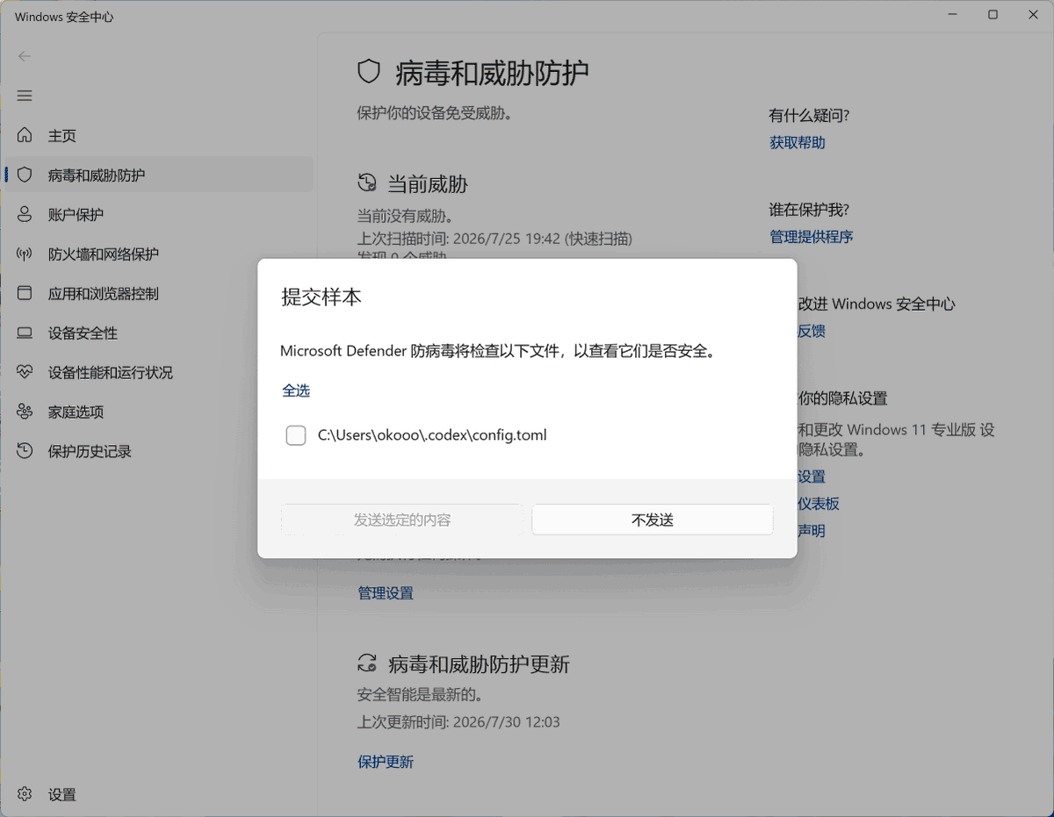Click the 管理设置 link
Viewport: 1054px width, 817px height.
pos(386,593)
